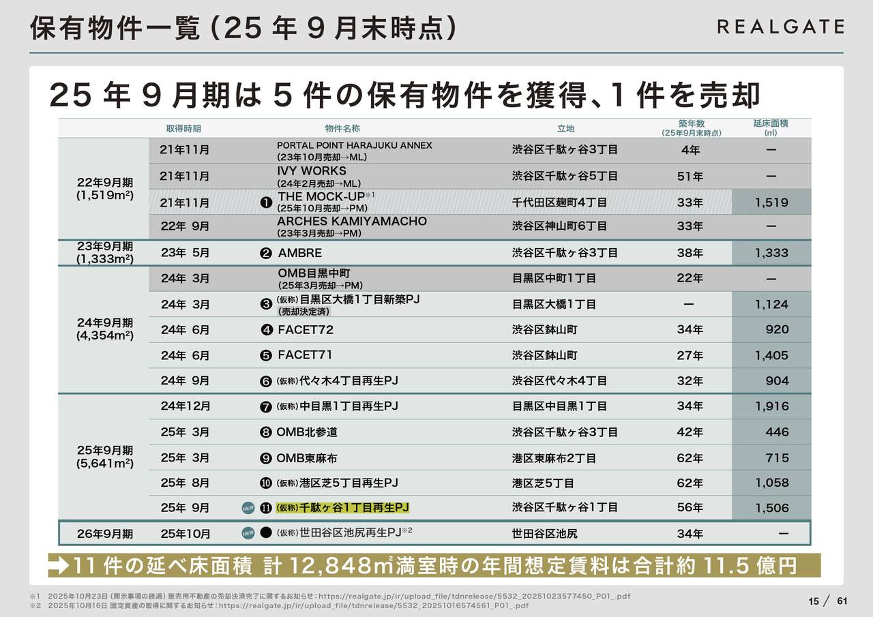
Task: Click the 1,519 floor area cell
Action: tap(771, 202)
